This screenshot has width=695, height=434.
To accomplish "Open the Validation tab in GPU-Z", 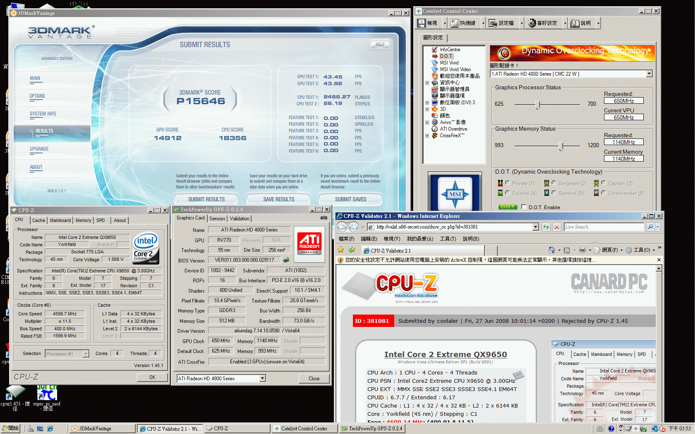I will point(240,219).
